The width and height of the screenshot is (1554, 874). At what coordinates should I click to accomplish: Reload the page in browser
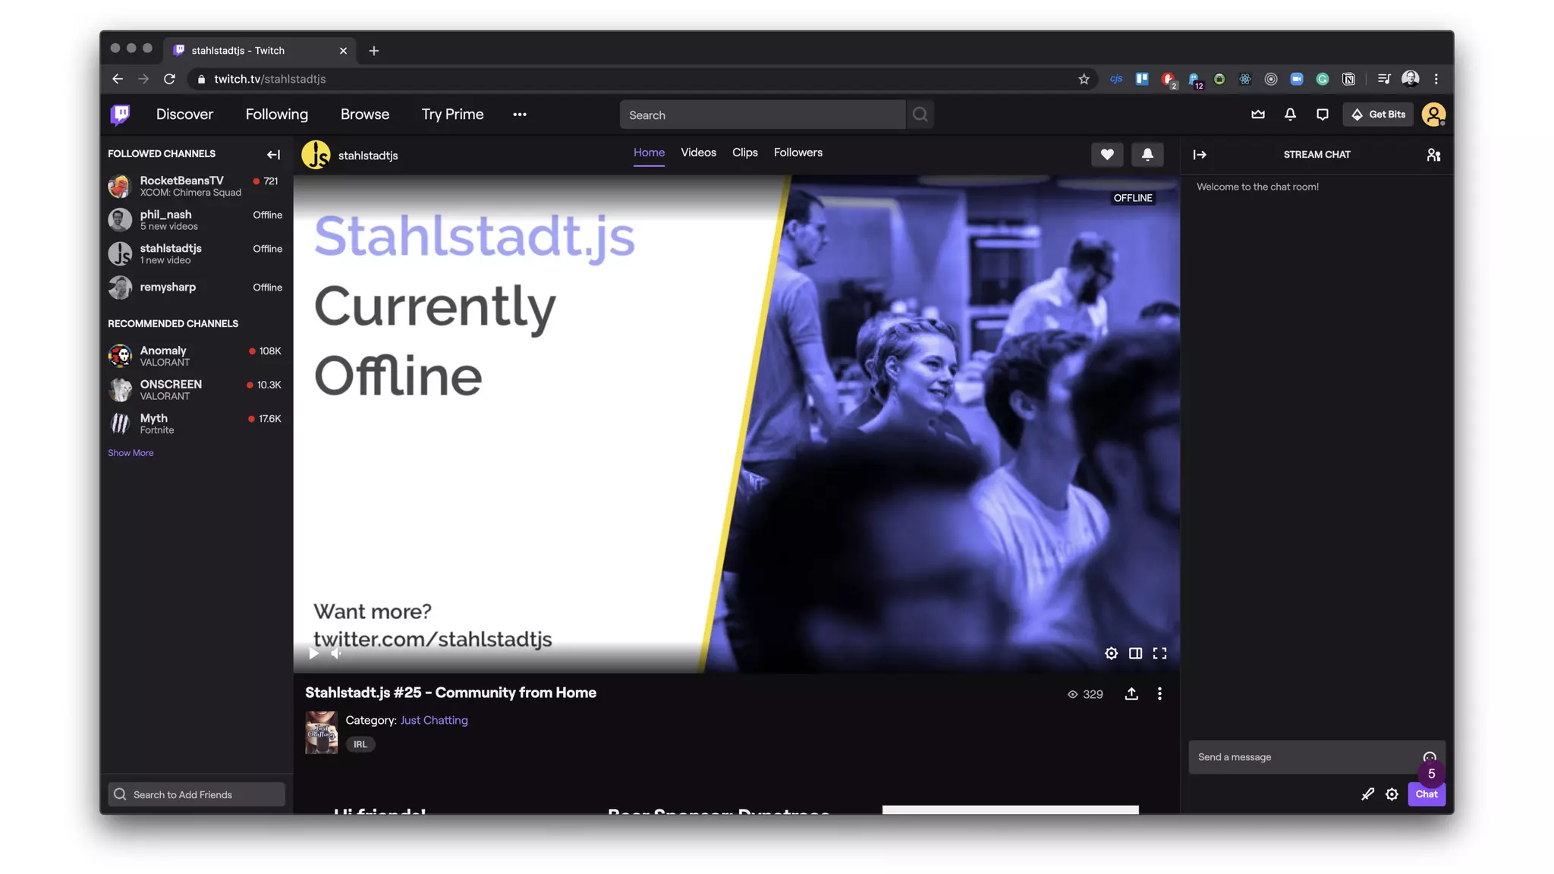click(169, 79)
